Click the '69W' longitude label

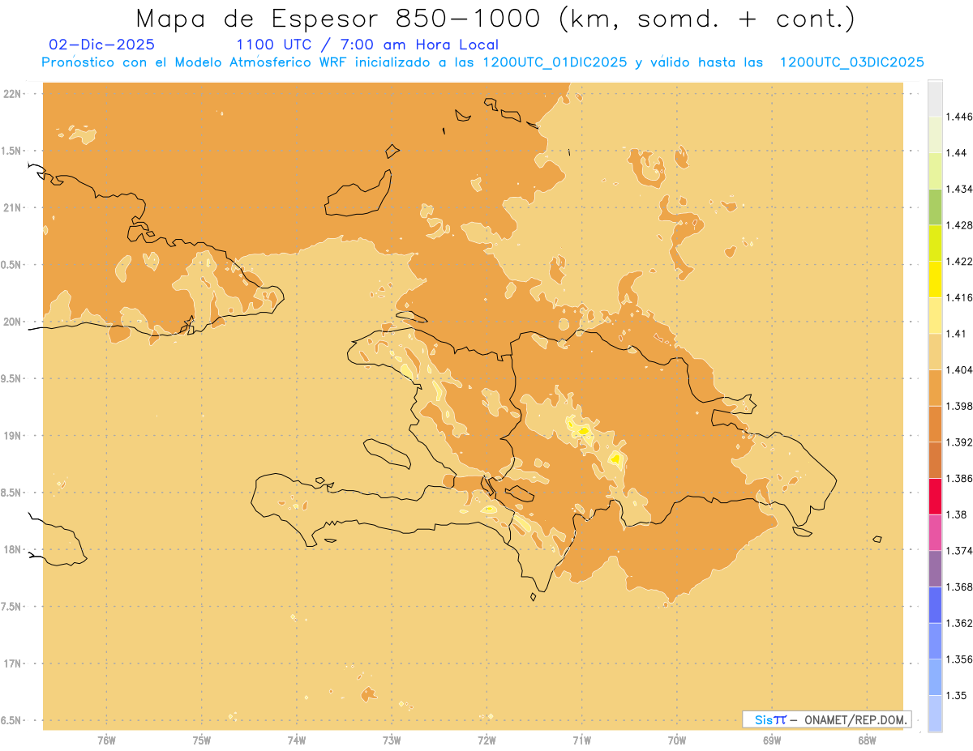point(772,740)
